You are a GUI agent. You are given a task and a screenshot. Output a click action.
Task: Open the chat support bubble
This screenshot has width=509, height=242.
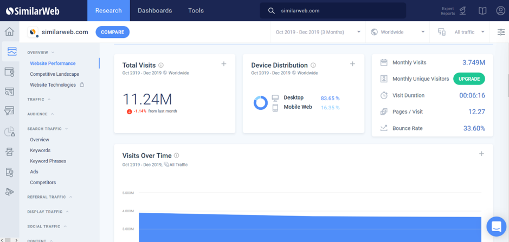[x=497, y=226]
